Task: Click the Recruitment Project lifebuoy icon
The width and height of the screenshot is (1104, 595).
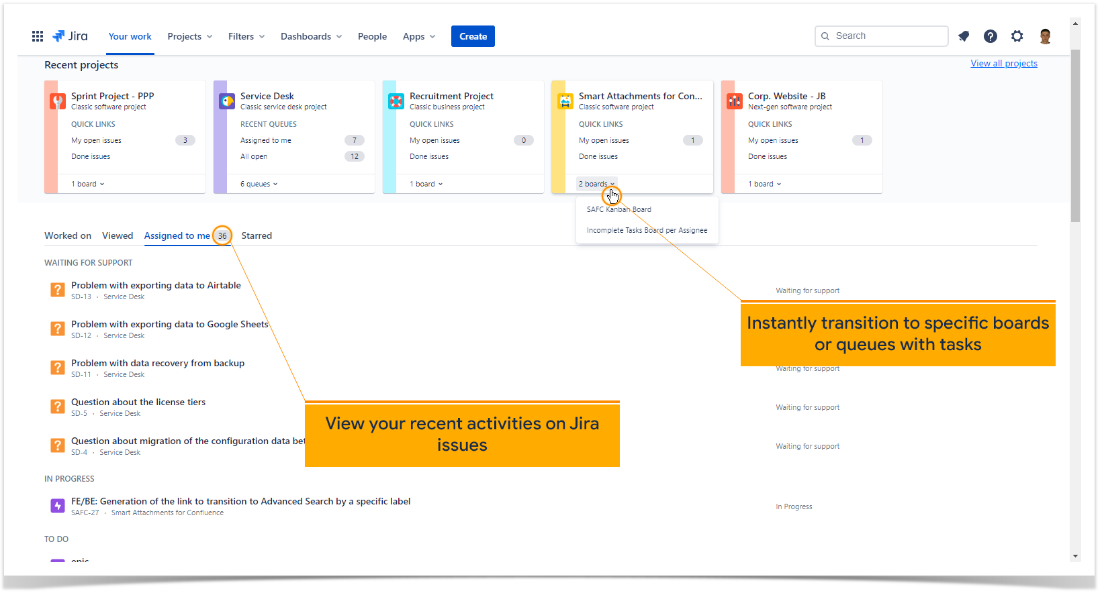Action: tap(396, 101)
